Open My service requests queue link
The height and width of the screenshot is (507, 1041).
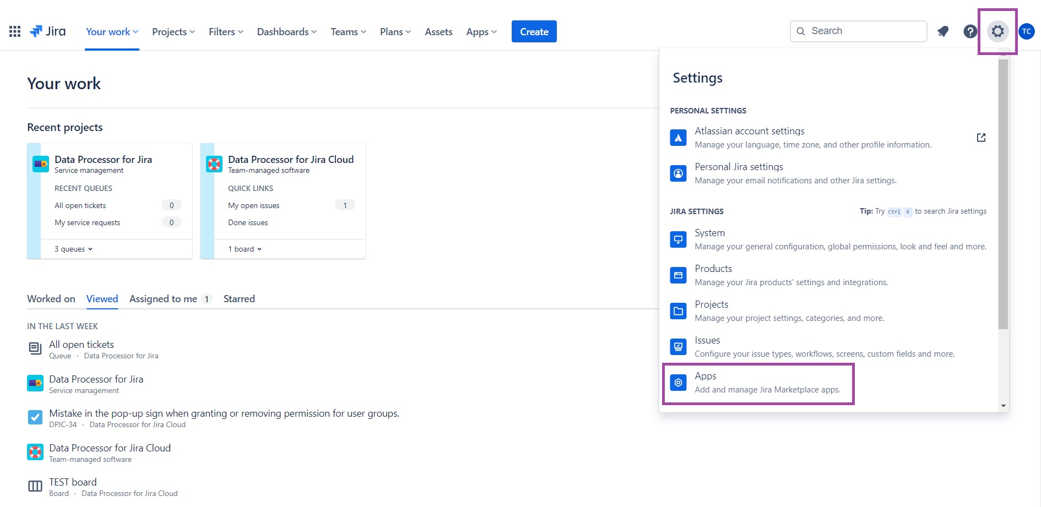click(x=87, y=222)
